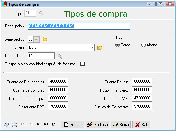Click the info icon in bottom toolbar

pyautogui.click(x=6, y=124)
